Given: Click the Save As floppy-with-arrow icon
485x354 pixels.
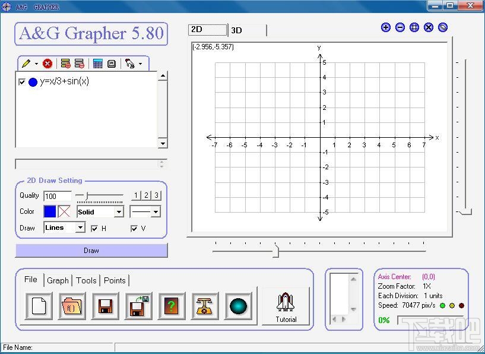Looking at the screenshot, I should (138, 306).
